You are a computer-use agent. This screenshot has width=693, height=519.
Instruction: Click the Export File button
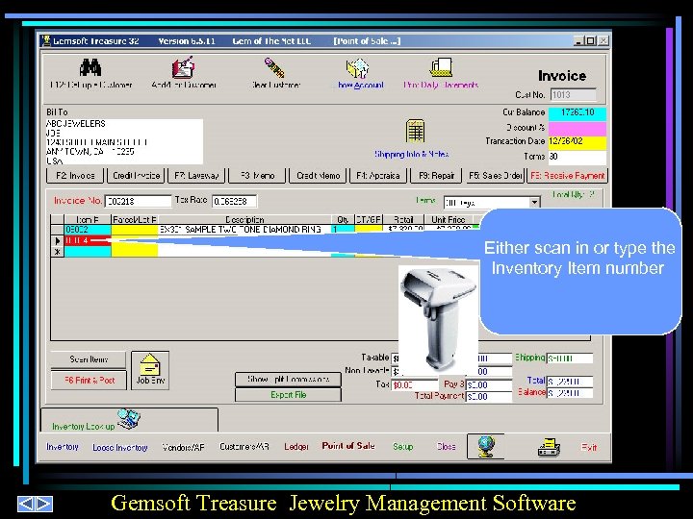[x=288, y=395]
